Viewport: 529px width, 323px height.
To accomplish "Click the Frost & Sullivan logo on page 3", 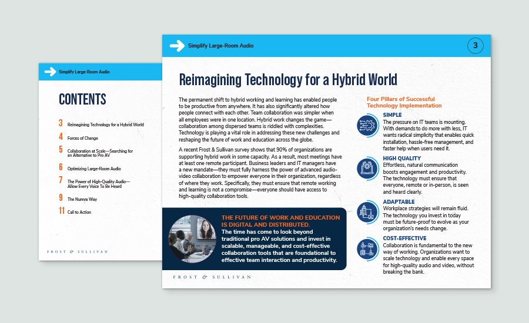I will pyautogui.click(x=212, y=276).
